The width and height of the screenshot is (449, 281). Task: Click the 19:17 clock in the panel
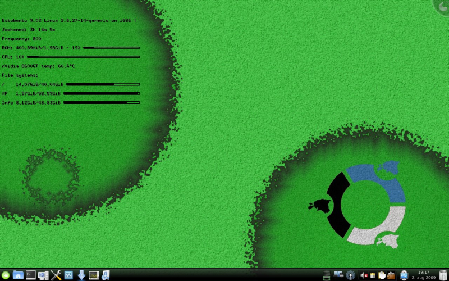[x=424, y=273]
